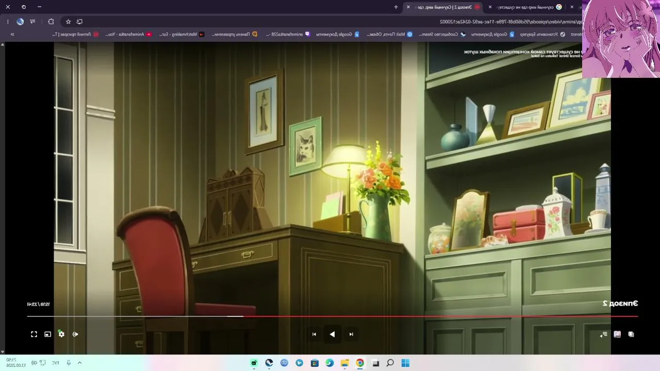Open the 'Animefanatka - You...' YouTube bookmark

pos(128,35)
